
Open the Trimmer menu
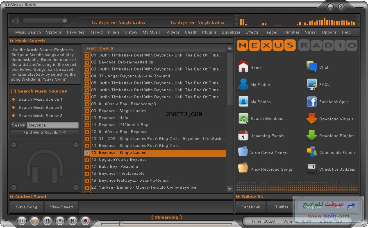(291, 32)
